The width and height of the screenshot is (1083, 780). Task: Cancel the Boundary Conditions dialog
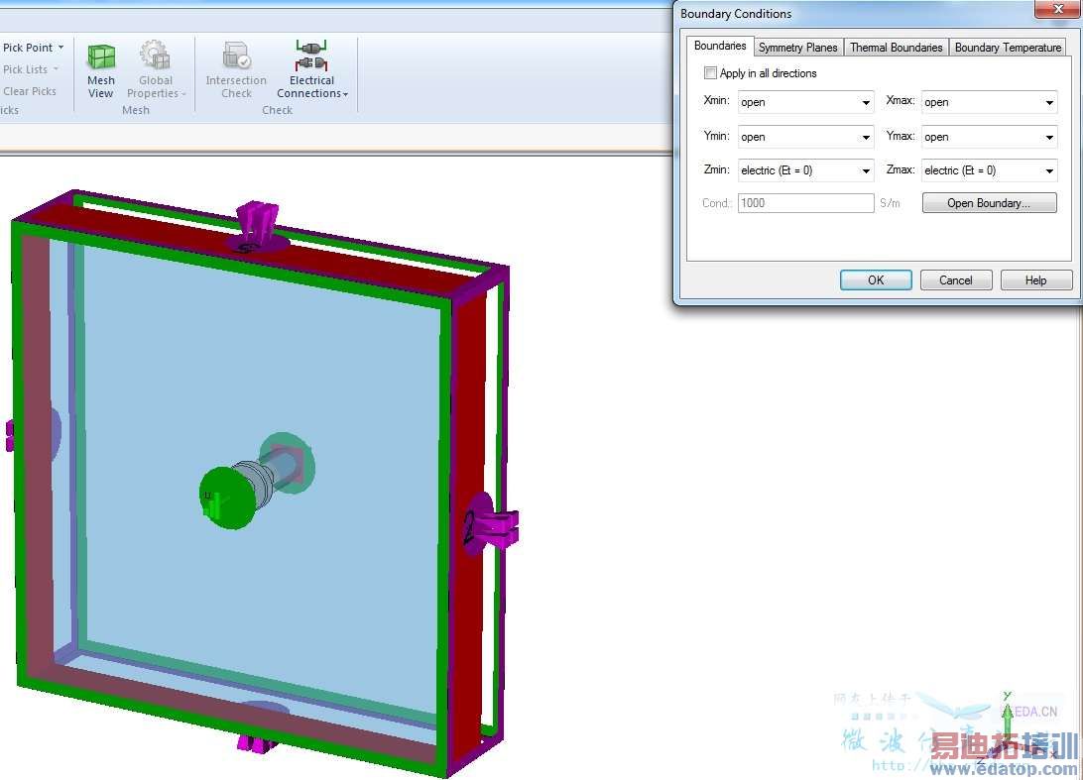(x=956, y=280)
